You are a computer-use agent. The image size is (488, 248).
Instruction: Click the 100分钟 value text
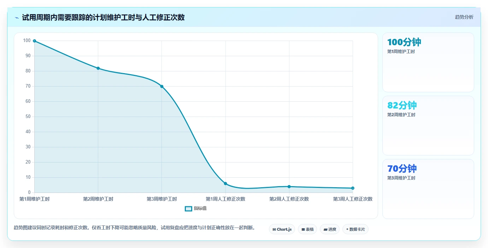click(x=404, y=42)
